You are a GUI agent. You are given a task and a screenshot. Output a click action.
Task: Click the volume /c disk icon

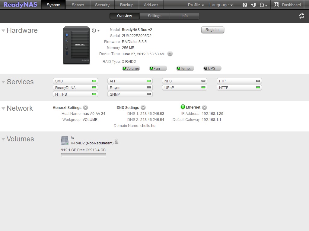pos(65,141)
